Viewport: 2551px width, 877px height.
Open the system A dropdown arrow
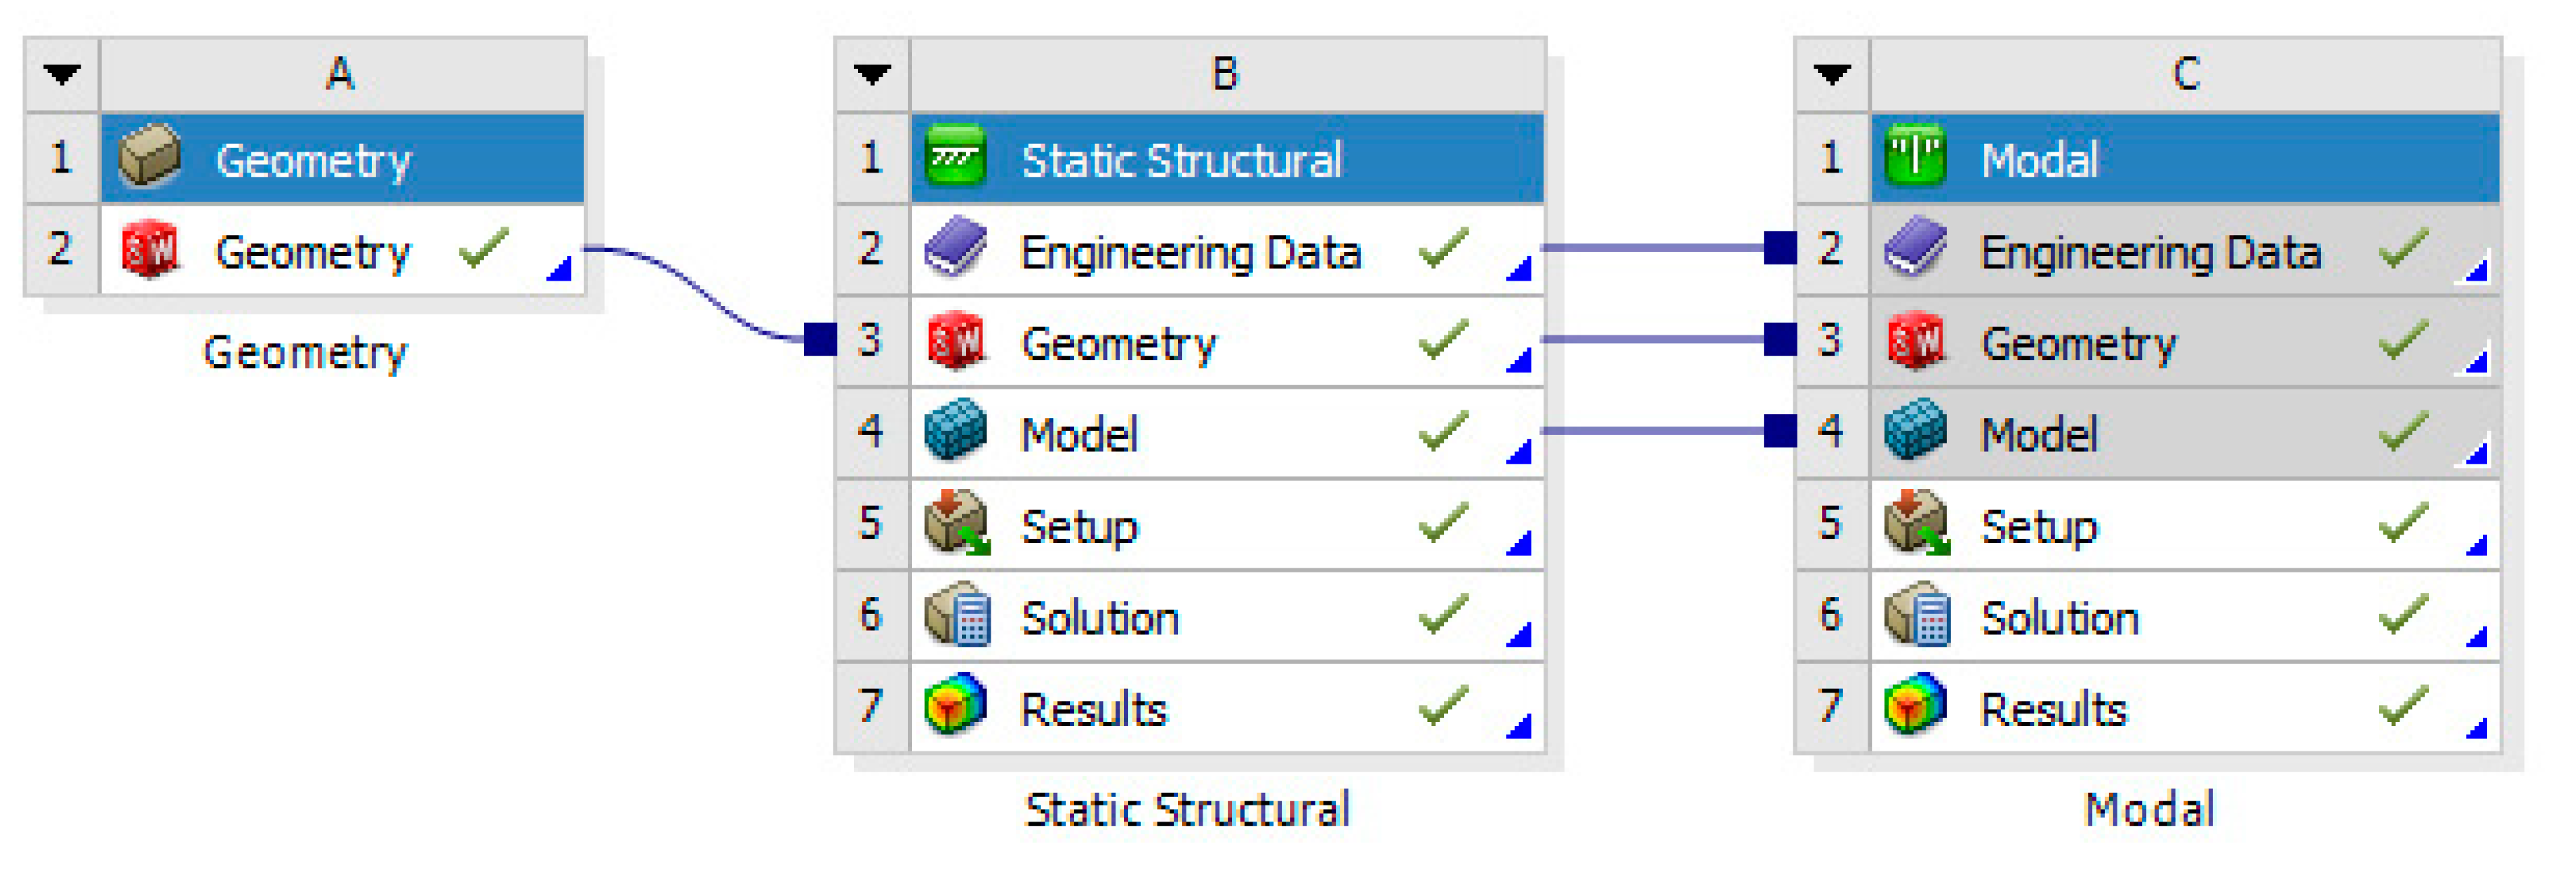62,74
